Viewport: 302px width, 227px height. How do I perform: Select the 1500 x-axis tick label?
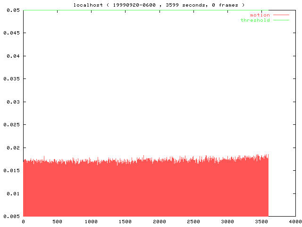click(x=125, y=221)
